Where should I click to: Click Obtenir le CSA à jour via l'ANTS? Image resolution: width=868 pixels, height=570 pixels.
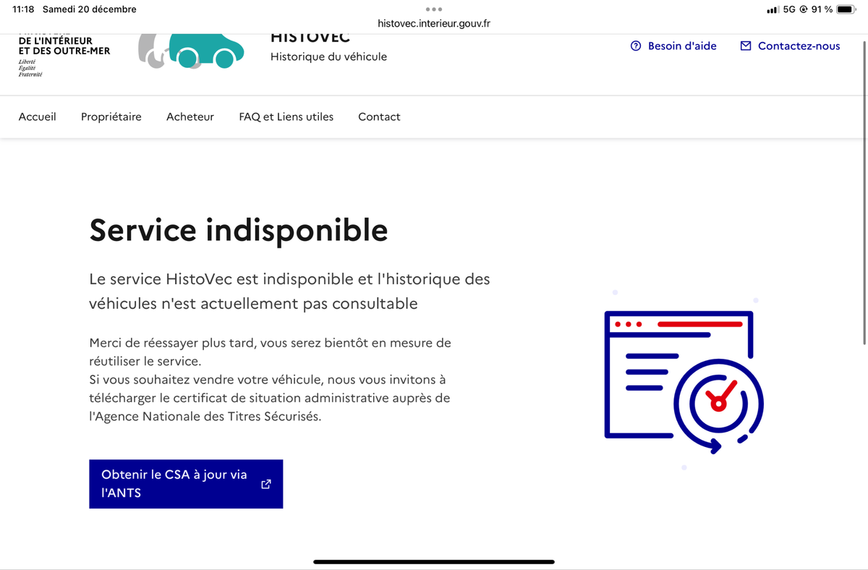pos(186,484)
